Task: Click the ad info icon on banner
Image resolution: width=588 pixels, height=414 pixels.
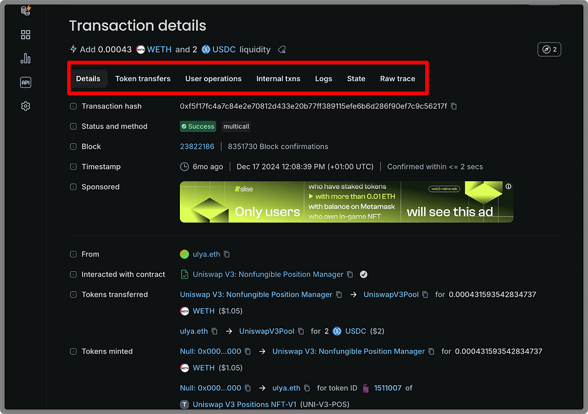Action: [509, 186]
